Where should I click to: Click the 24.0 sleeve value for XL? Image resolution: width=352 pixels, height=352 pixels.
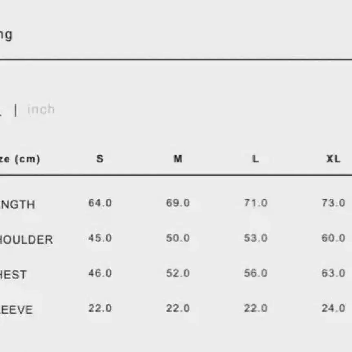[x=333, y=308]
